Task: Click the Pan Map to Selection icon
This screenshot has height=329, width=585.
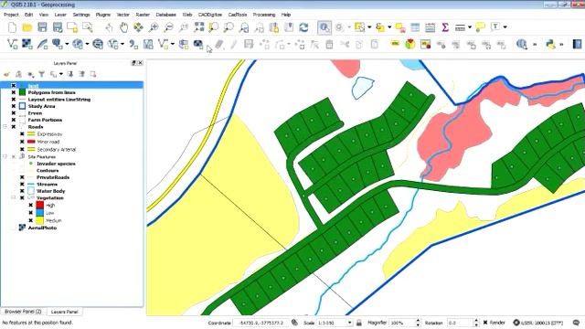Action: [138, 27]
